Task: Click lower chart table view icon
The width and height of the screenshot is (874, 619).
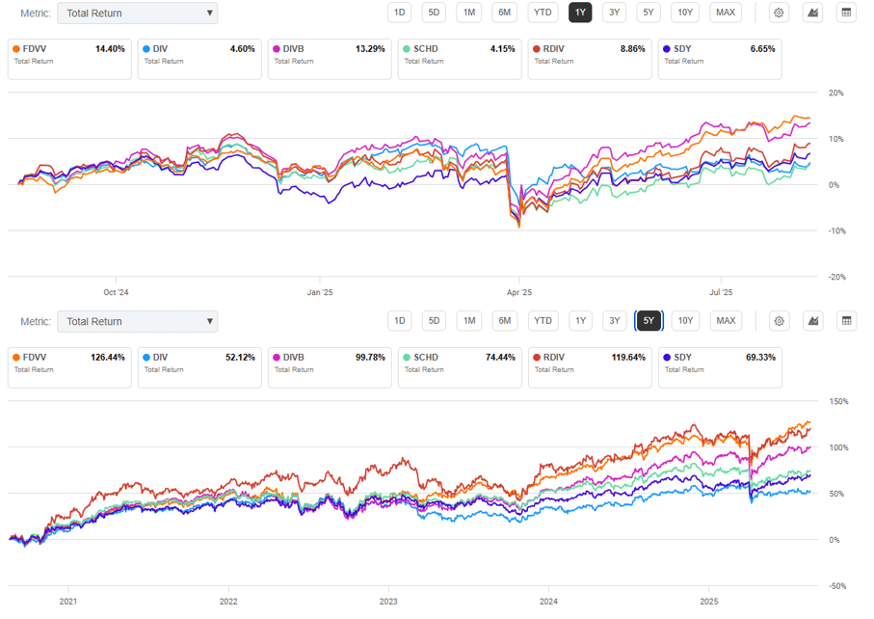Action: (x=846, y=321)
